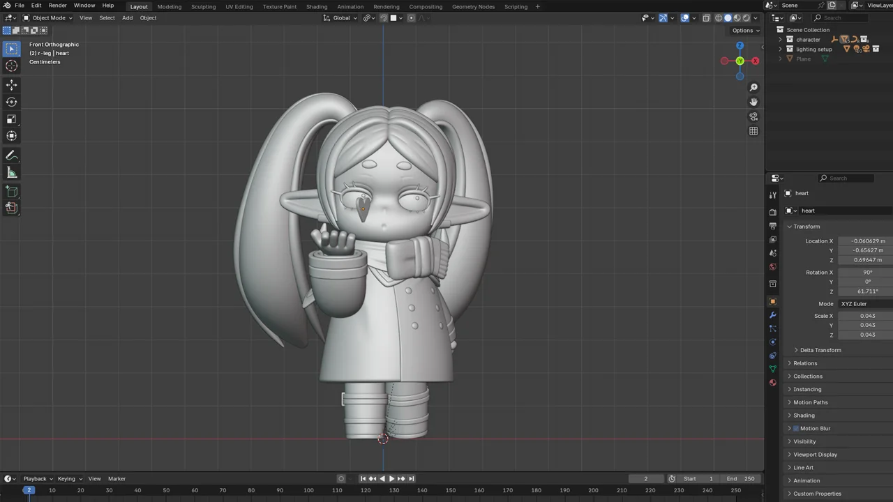Screen dimensions: 893x502
Task: Enable wireframe viewport shading
Action: [x=719, y=17]
